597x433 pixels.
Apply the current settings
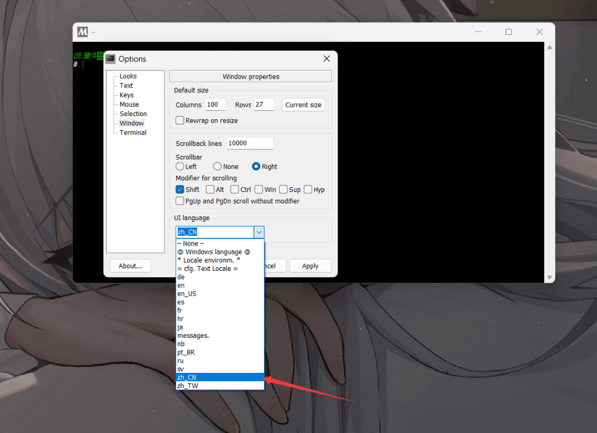coord(310,266)
